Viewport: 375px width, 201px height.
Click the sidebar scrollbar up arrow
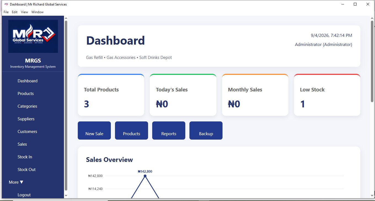coord(66,18)
